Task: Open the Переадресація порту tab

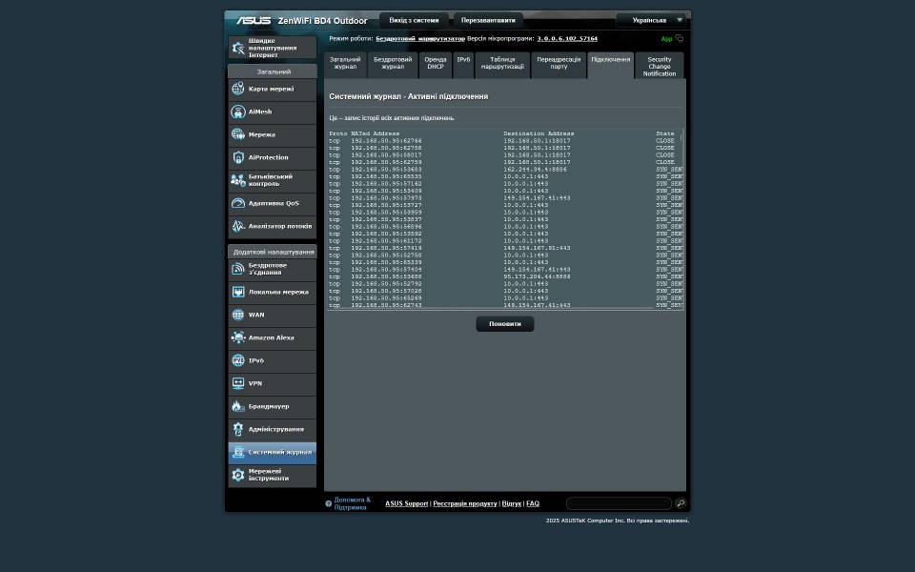Action: [559, 64]
